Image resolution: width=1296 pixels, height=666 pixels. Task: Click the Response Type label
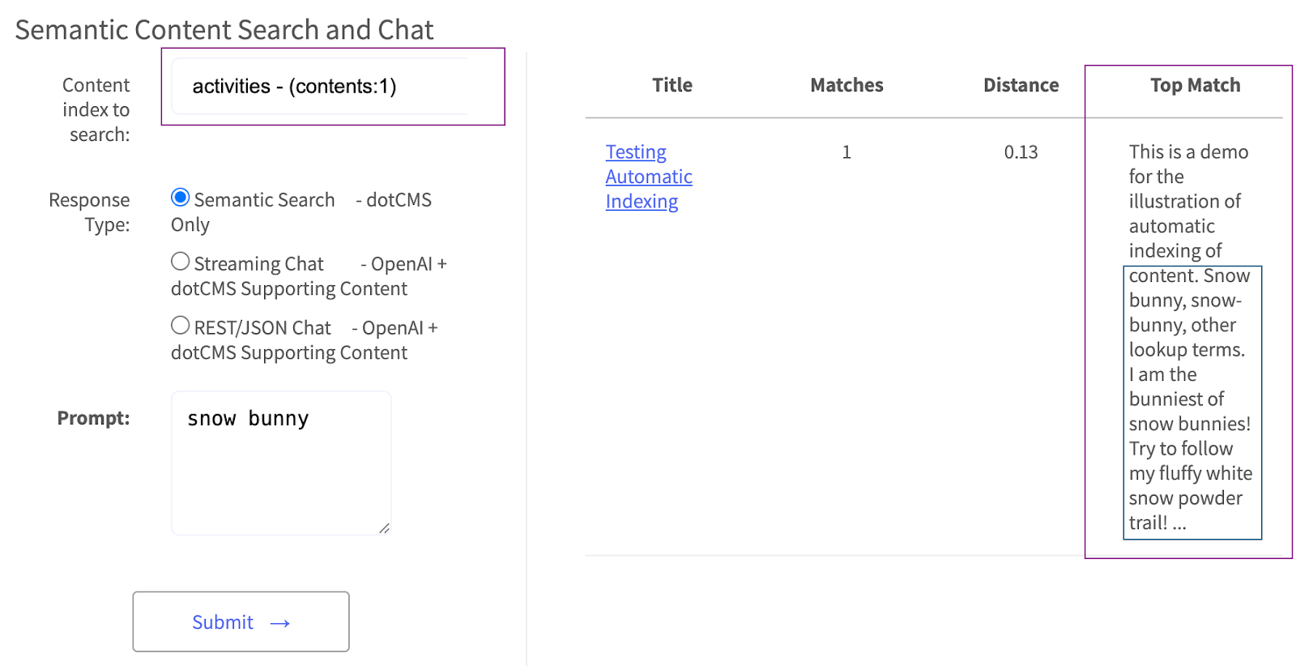[89, 211]
